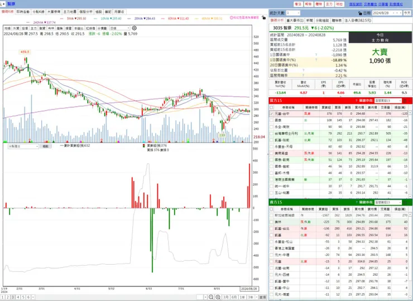This screenshot has height=301, width=413.
Task: Click the help icon next to 1日籌碼集中
Action: click(316, 55)
